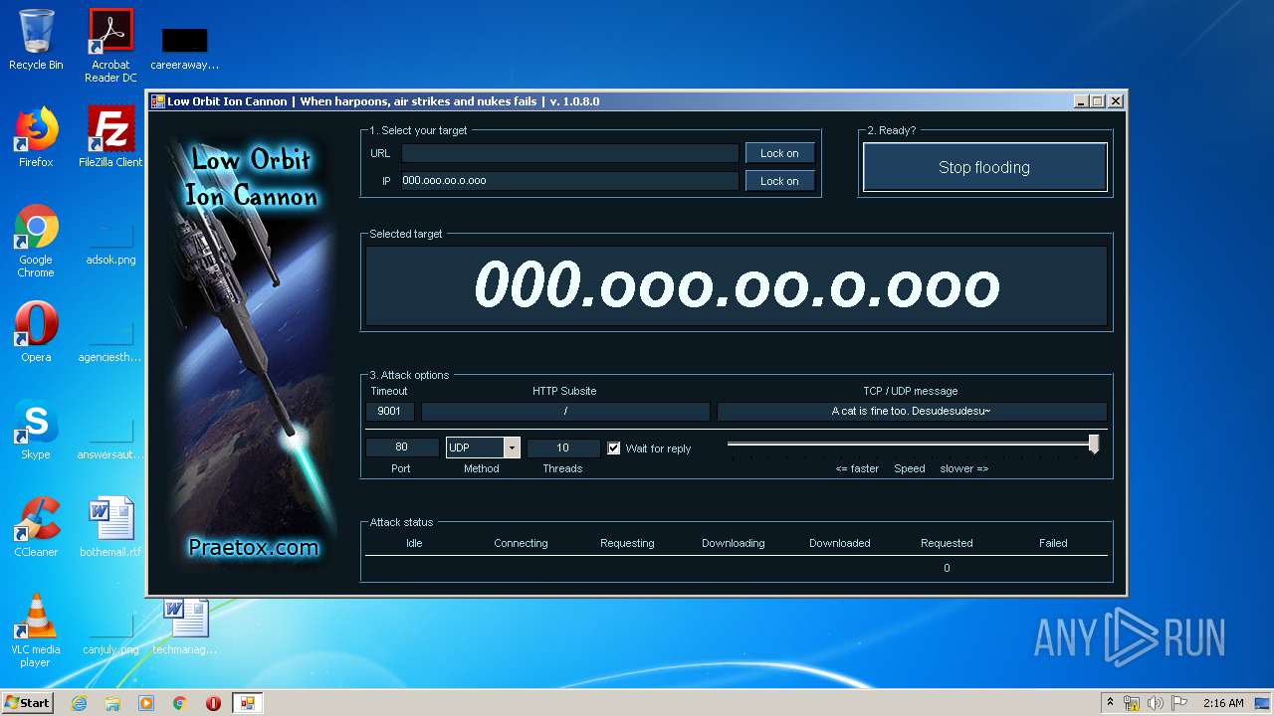Click the '<= faster' speed label
Image resolution: width=1274 pixels, height=716 pixels.
pos(857,468)
